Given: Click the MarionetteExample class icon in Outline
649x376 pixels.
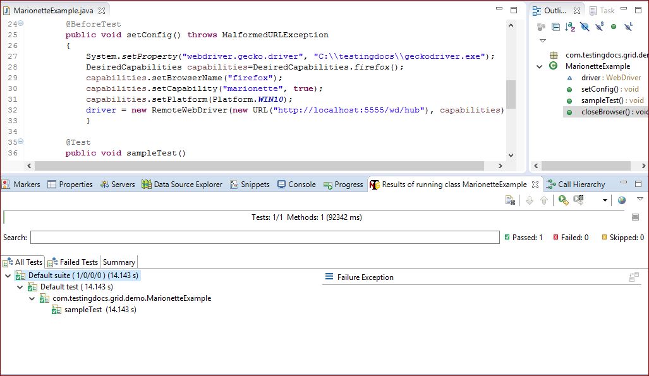Looking at the screenshot, I should tap(553, 66).
